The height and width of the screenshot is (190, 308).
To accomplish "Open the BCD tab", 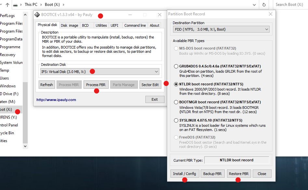I will coord(85,25).
